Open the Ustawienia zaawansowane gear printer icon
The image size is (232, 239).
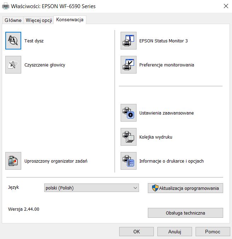[x=128, y=113]
